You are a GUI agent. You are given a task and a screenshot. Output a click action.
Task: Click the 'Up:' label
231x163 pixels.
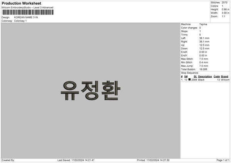coord(183,45)
